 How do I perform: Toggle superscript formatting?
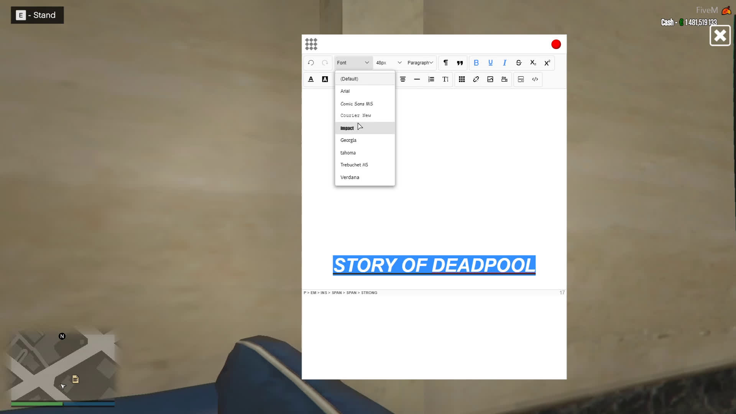pyautogui.click(x=547, y=63)
